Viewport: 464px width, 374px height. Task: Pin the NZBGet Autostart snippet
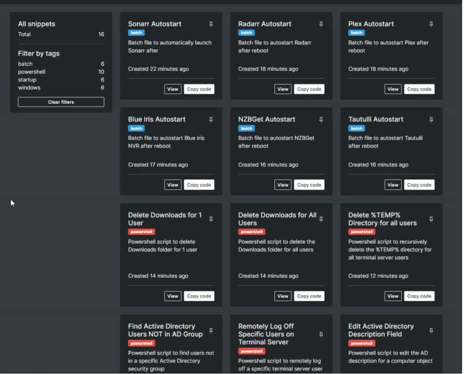click(x=321, y=119)
